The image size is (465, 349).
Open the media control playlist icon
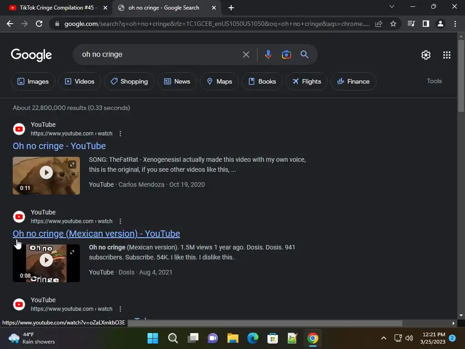point(411,24)
